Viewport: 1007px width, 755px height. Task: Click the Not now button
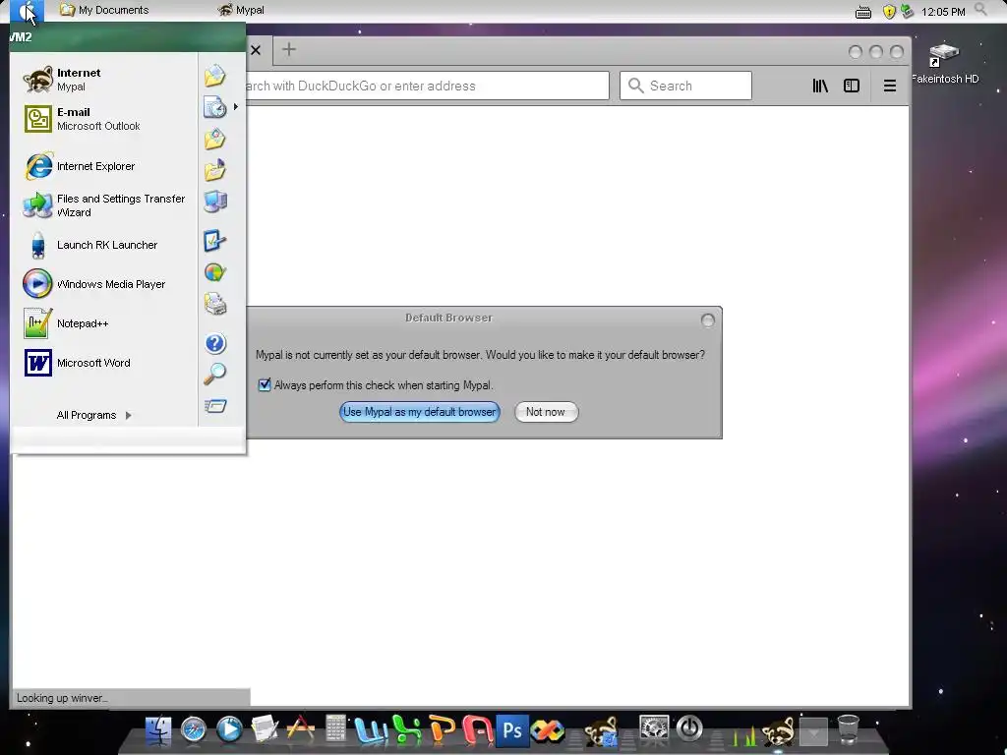coord(546,412)
